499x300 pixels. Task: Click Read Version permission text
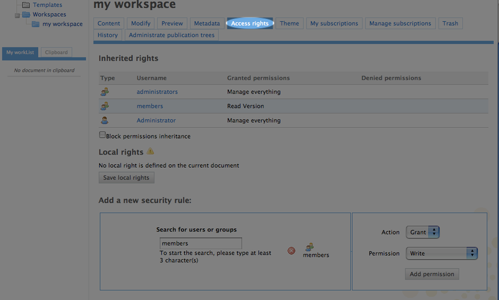(x=246, y=106)
